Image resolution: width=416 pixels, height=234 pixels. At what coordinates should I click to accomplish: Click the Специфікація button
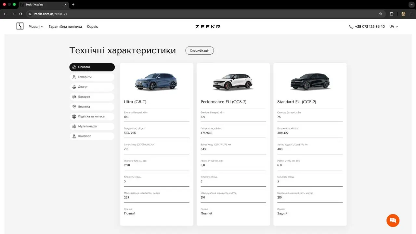(200, 50)
